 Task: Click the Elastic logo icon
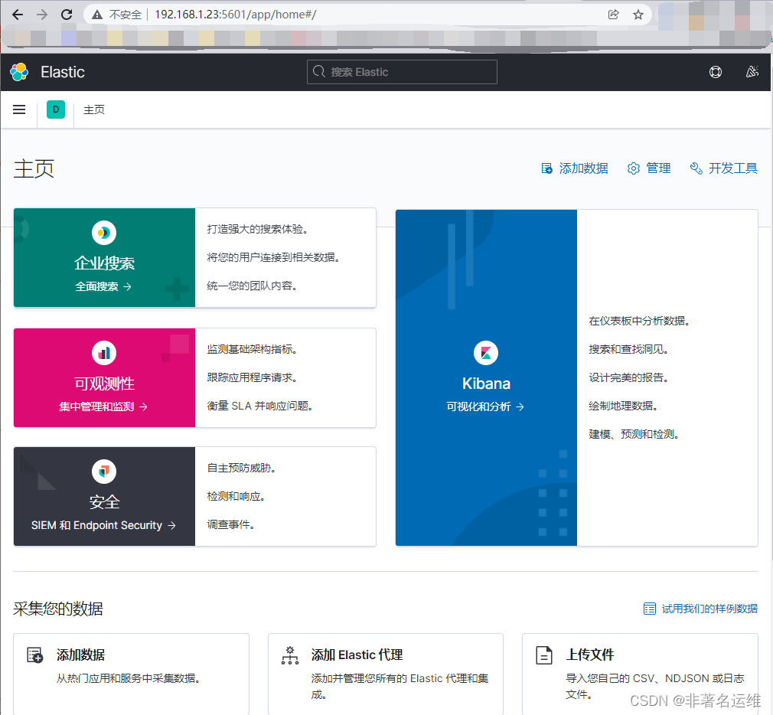click(x=19, y=72)
